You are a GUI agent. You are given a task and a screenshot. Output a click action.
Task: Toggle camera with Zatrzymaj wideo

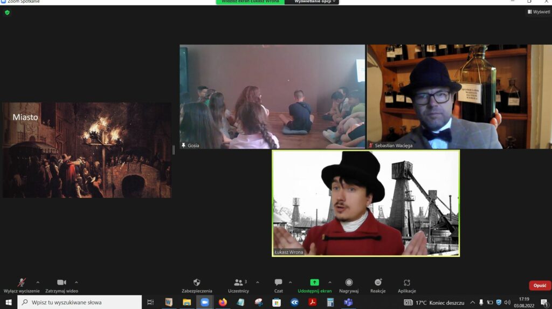coord(61,282)
